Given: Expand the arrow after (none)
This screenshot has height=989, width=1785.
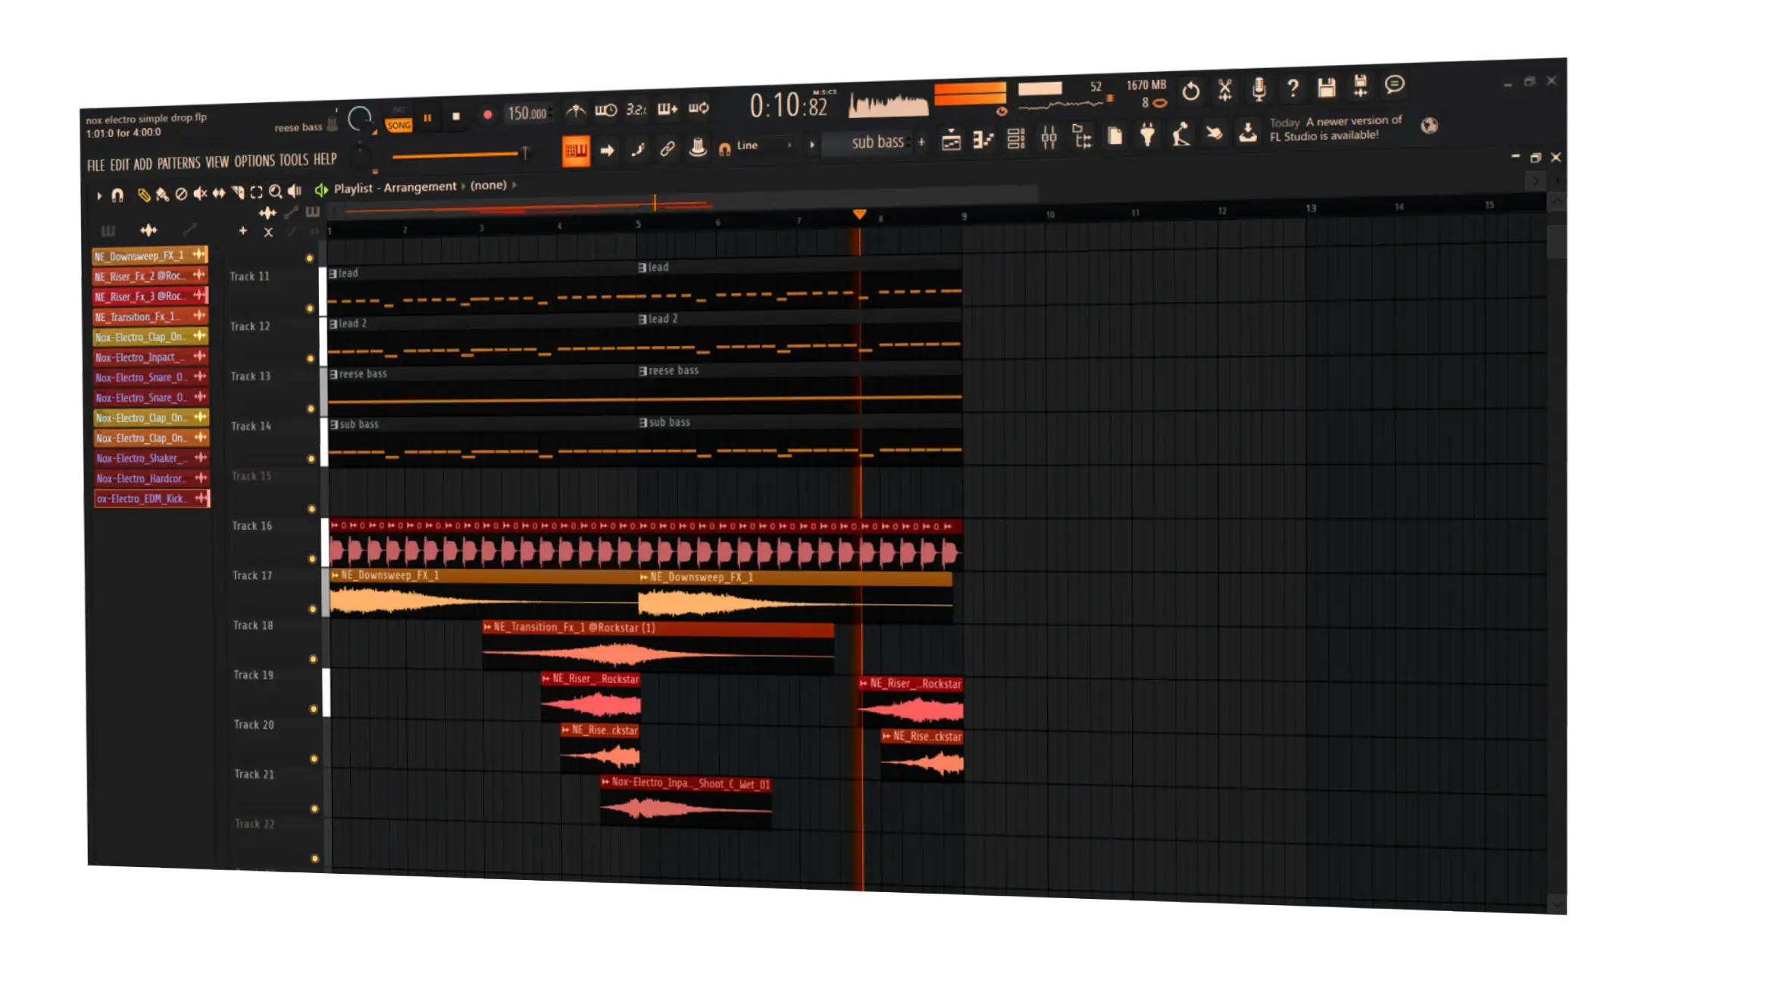Looking at the screenshot, I should pos(514,185).
